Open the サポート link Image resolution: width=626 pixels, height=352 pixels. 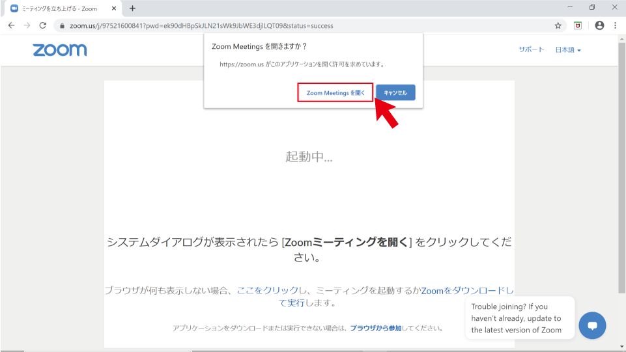coord(531,49)
